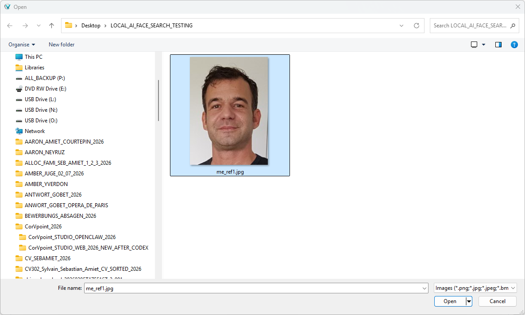This screenshot has width=525, height=315.
Task: Open the file type filter dropdown
Action: click(x=475, y=288)
